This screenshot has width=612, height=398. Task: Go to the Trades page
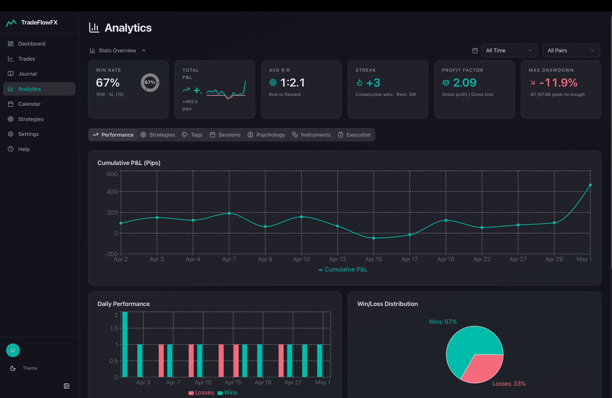[39, 59]
